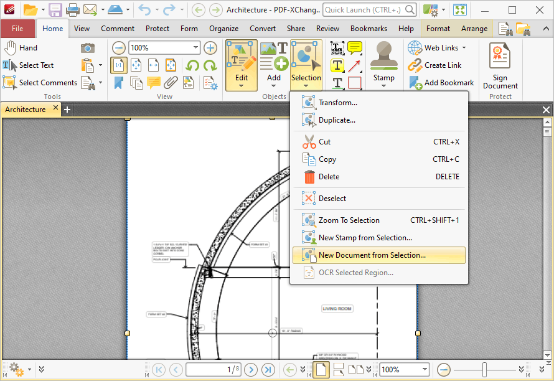Image resolution: width=554 pixels, height=381 pixels.
Task: Open the Attachments paperclip icon
Action: coord(171,83)
